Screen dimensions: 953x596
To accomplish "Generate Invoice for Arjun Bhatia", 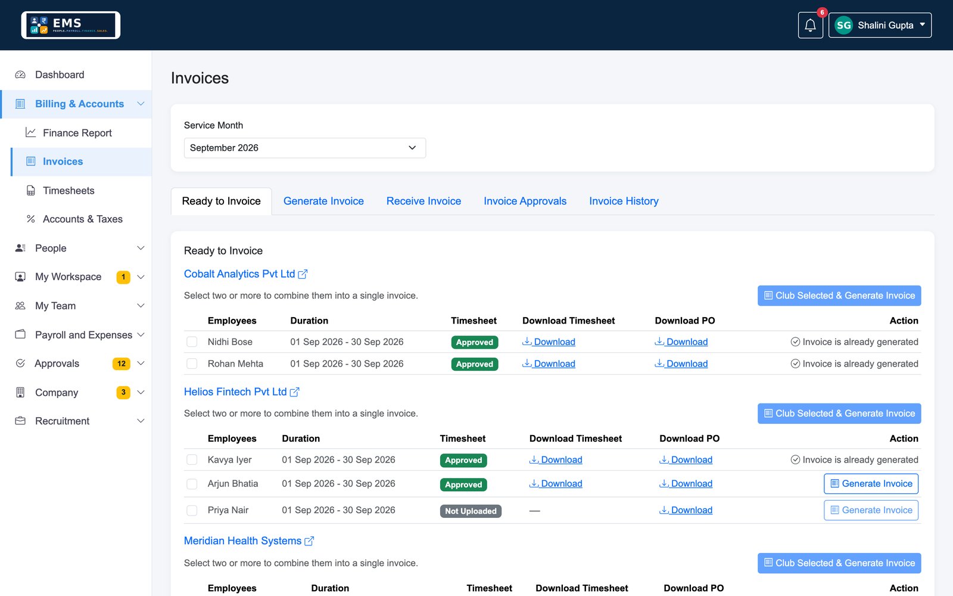I will point(871,484).
